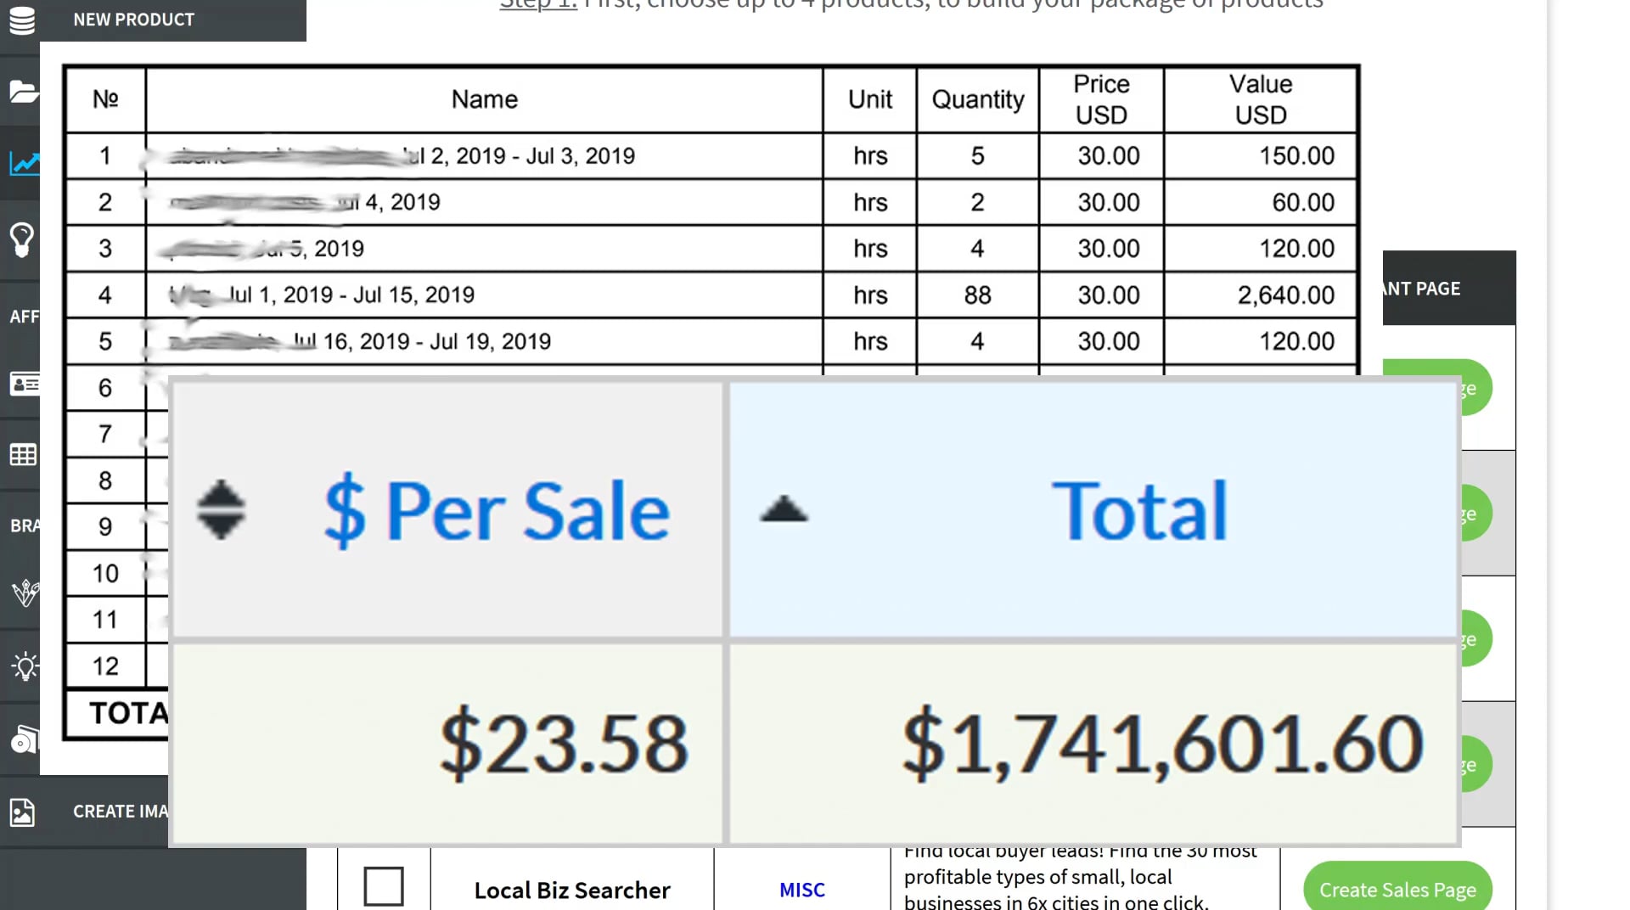Image resolution: width=1630 pixels, height=910 pixels.
Task: Click the glowing bulb sidebar icon
Action: 25,666
